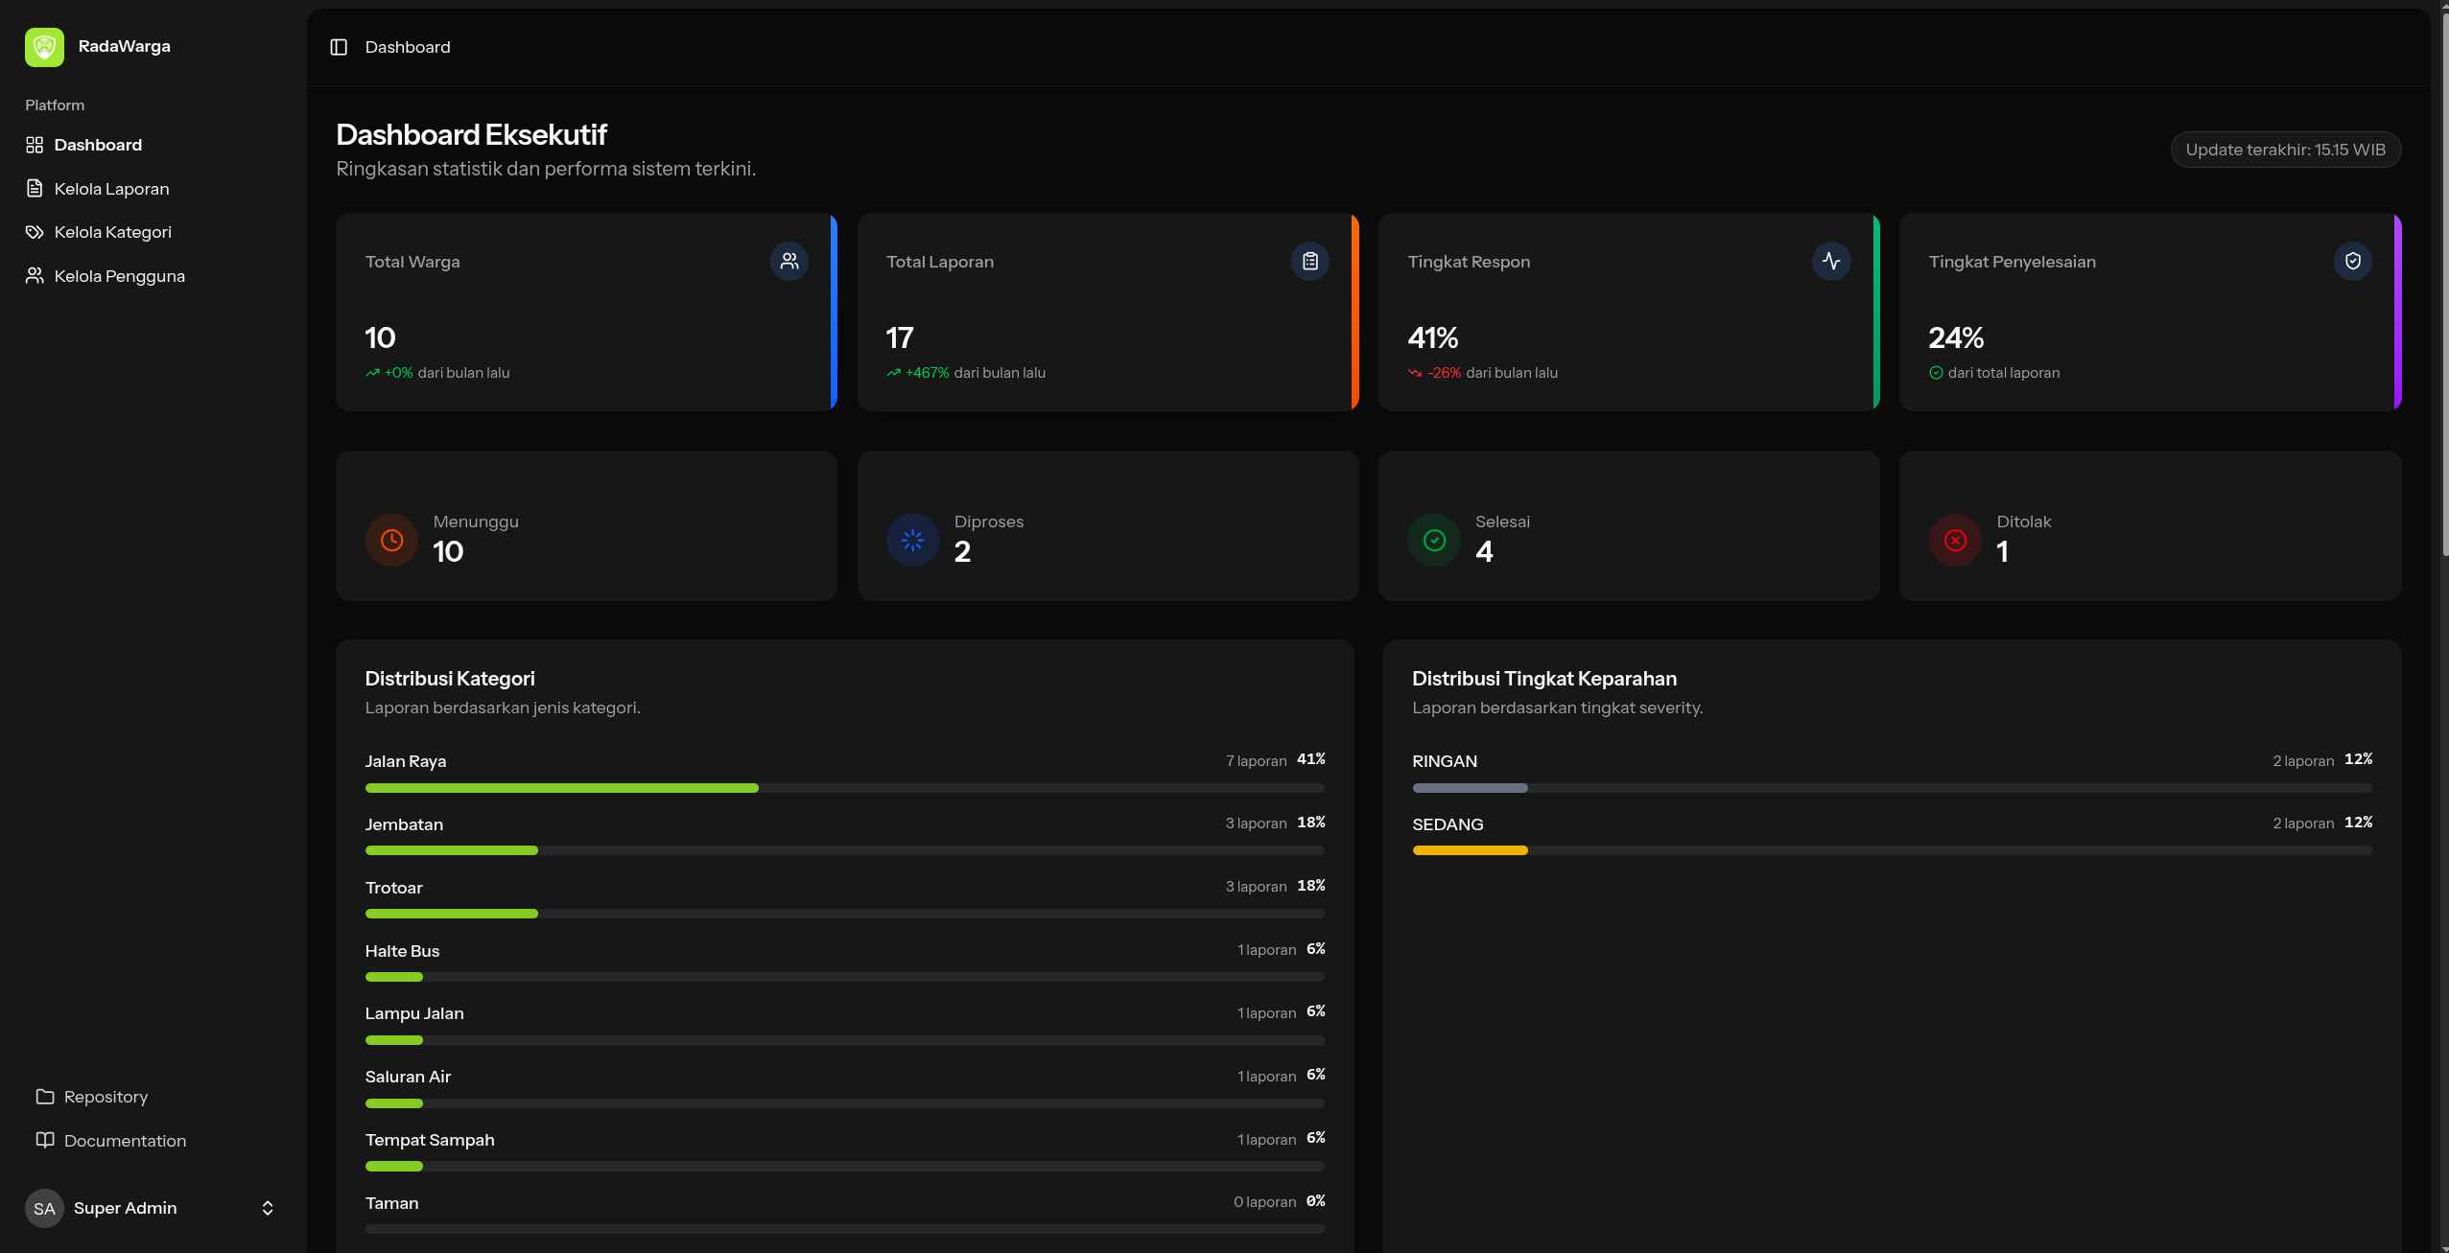Click the Tingkat Penyelesaian shield icon
Screen dimensions: 2449x1253
coord(2352,261)
